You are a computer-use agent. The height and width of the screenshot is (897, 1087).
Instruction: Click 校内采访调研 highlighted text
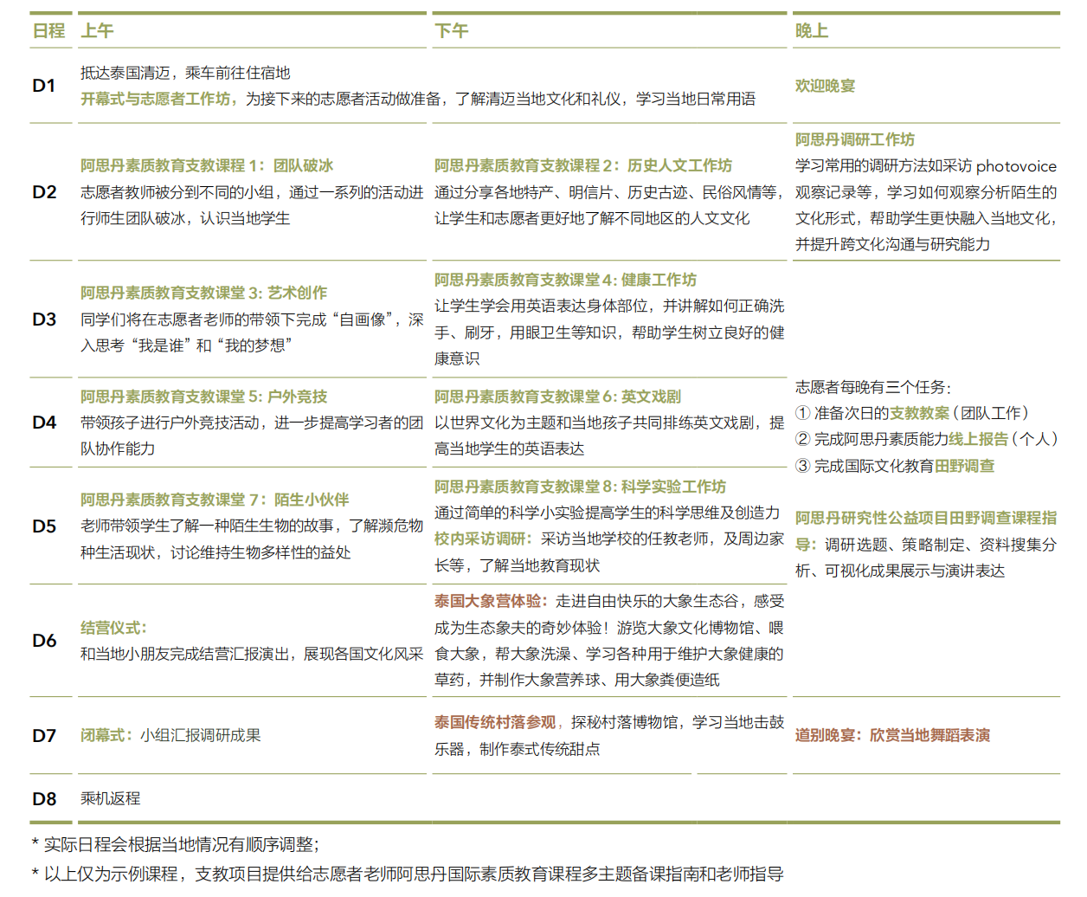[x=483, y=539]
